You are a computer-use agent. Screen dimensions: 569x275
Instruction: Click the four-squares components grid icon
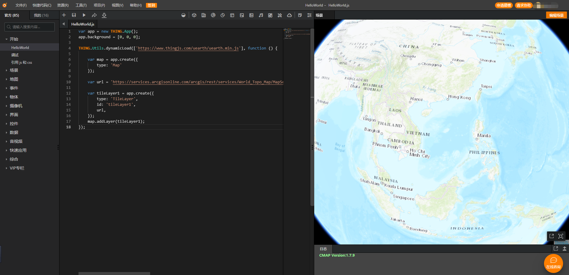pyautogui.click(x=270, y=15)
